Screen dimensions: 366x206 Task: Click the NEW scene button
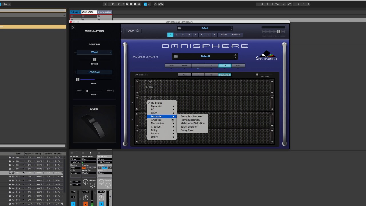[x=161, y=4]
